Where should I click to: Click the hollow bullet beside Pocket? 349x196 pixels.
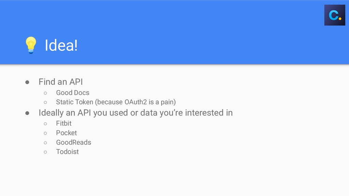coord(45,133)
